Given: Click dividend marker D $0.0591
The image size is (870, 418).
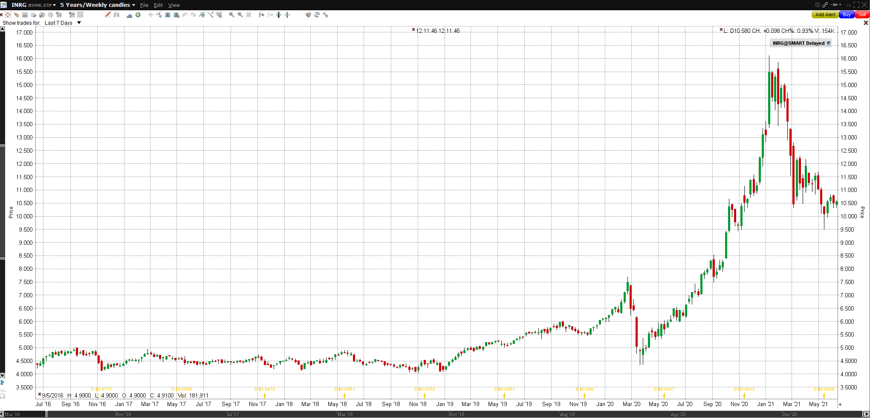Looking at the screenshot, I should tap(344, 389).
